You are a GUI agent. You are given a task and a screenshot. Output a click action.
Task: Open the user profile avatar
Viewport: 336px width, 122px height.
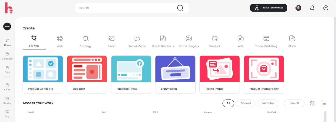298,8
